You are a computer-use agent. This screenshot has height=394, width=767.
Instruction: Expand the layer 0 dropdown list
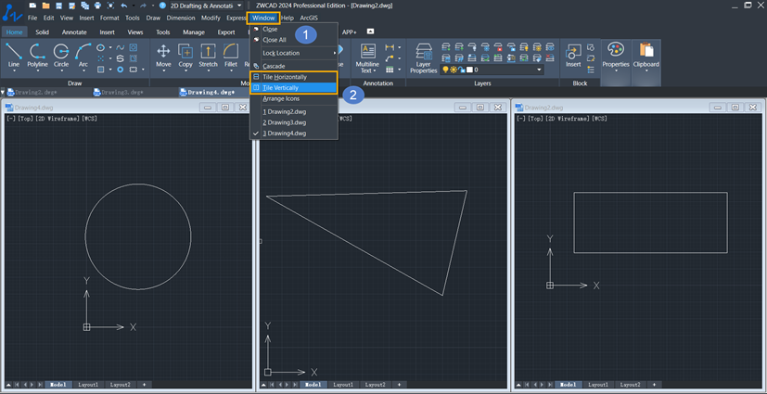pyautogui.click(x=540, y=70)
